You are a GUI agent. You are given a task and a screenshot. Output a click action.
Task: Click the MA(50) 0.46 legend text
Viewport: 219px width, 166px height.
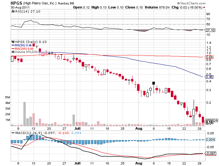coord(23,45)
